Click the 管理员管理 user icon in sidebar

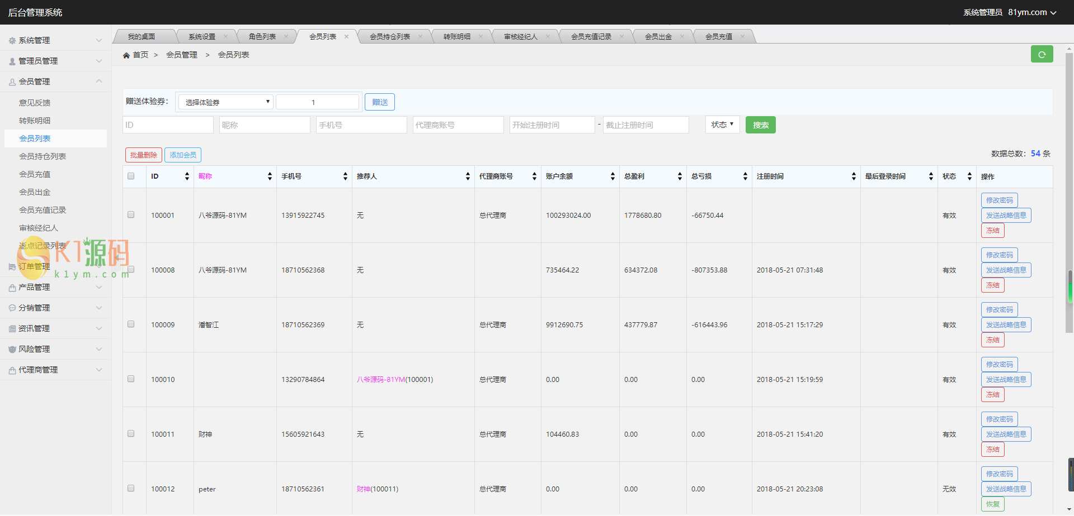point(12,61)
